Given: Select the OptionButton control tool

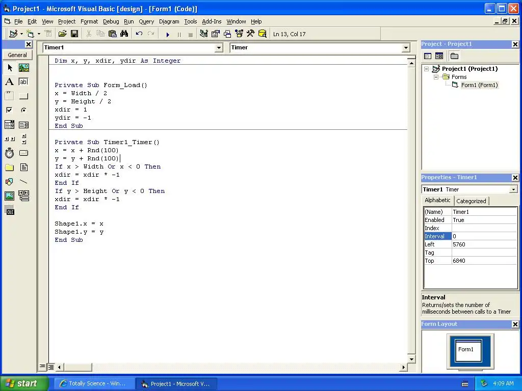Looking at the screenshot, I should tap(23, 110).
